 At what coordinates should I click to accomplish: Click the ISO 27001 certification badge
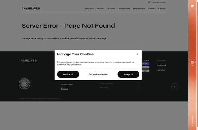point(24,84)
